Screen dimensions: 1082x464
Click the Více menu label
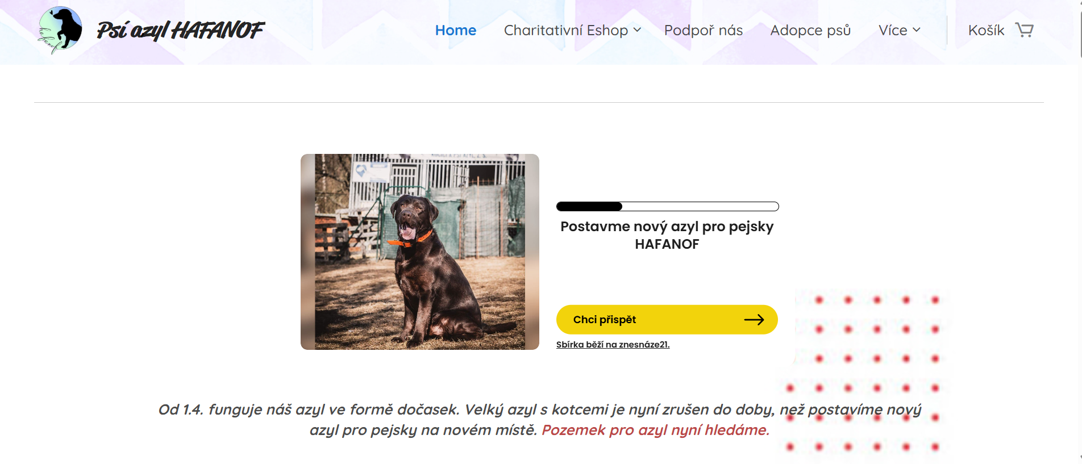coord(893,30)
